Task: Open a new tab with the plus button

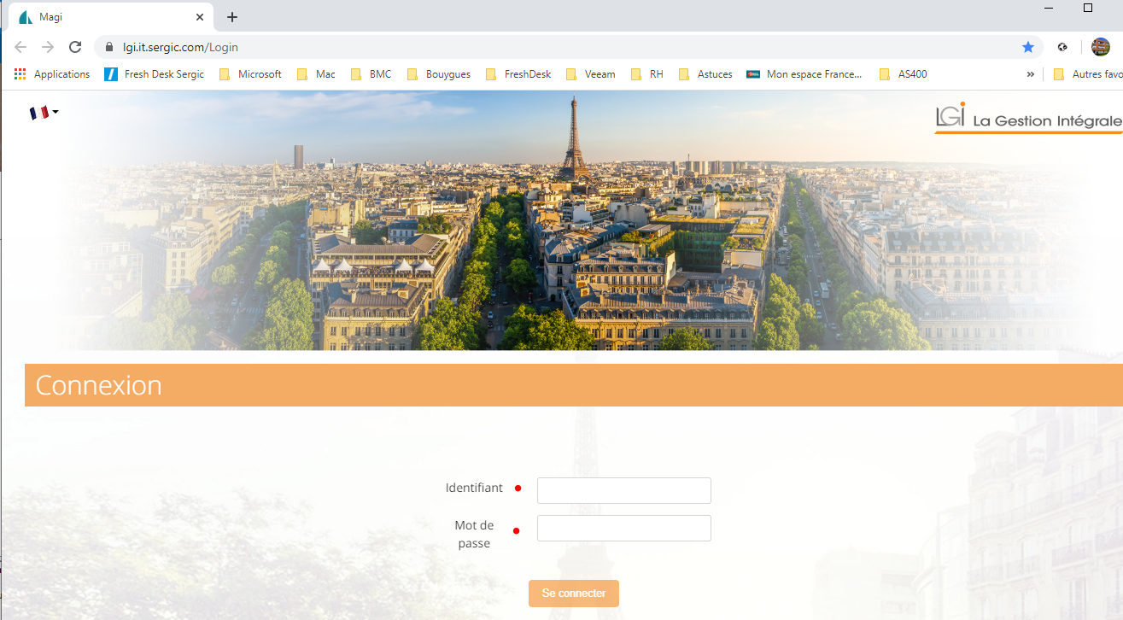Action: pos(232,17)
